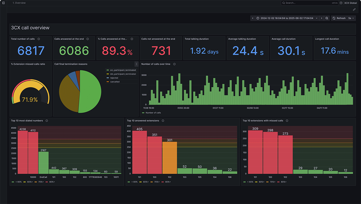The height and width of the screenshot is (204, 361).
Task: Click the forward time shift arrow
Action: [321, 18]
